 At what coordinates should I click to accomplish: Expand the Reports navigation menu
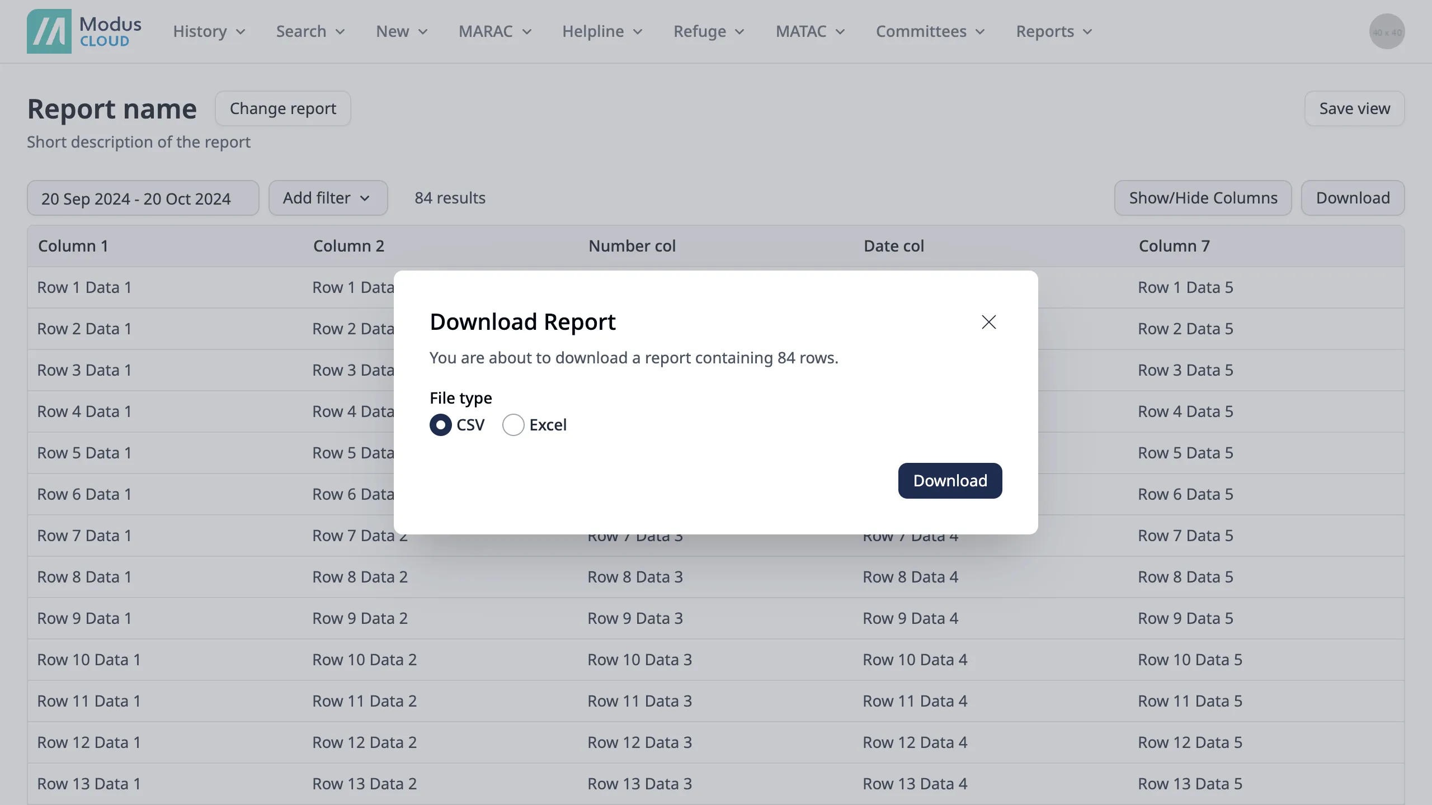[1053, 31]
